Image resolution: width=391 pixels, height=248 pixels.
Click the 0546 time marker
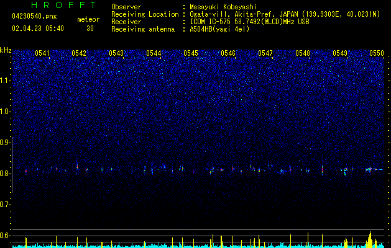pyautogui.click(x=228, y=53)
